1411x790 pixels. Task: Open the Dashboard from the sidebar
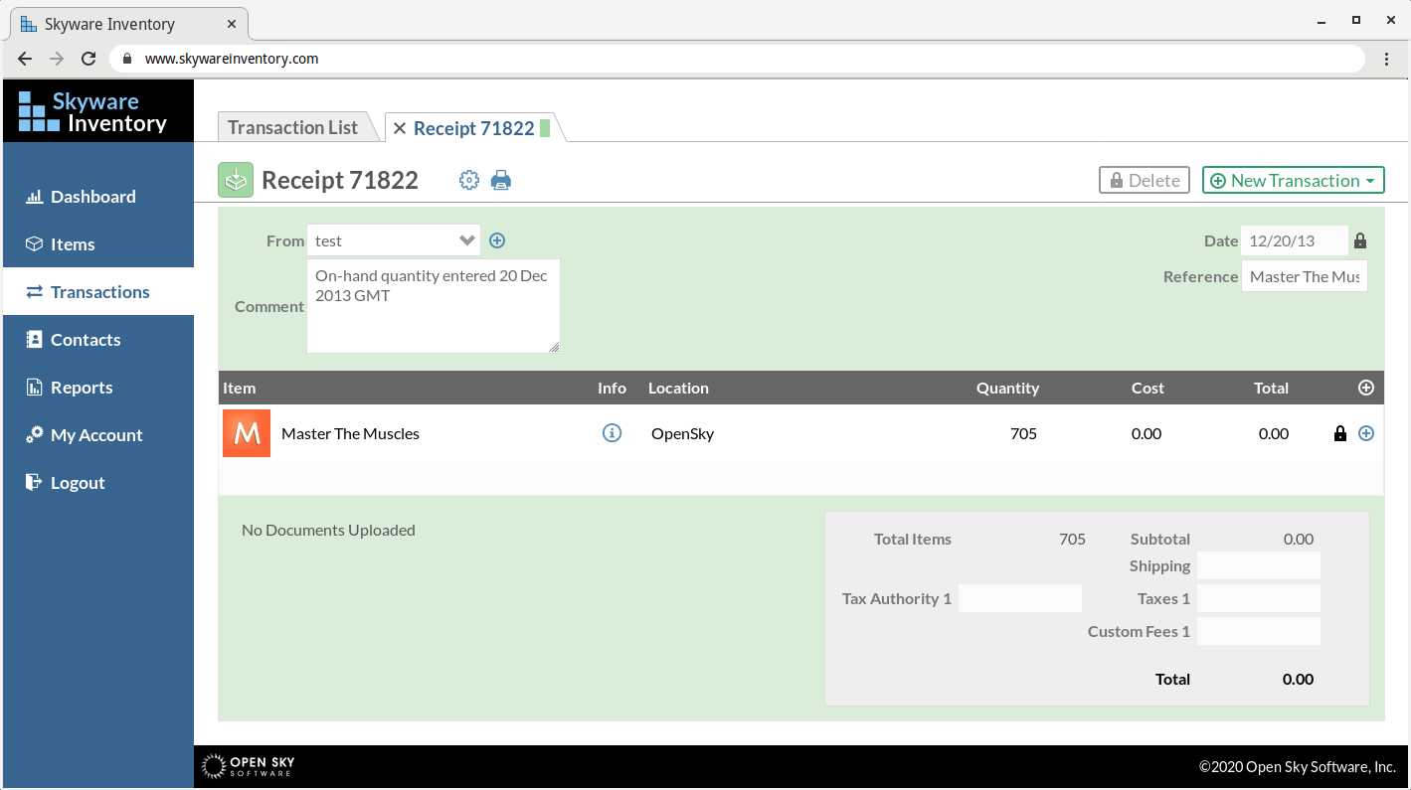click(92, 196)
